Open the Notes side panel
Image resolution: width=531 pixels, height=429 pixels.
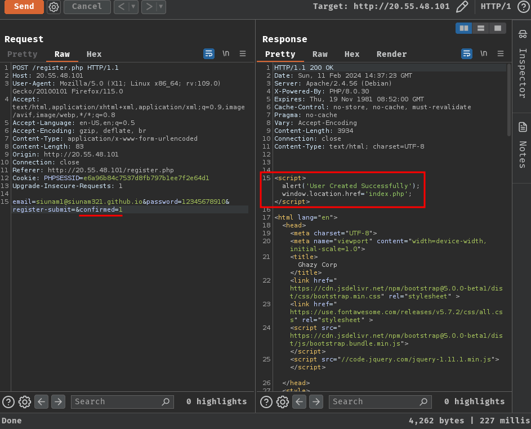tap(523, 146)
